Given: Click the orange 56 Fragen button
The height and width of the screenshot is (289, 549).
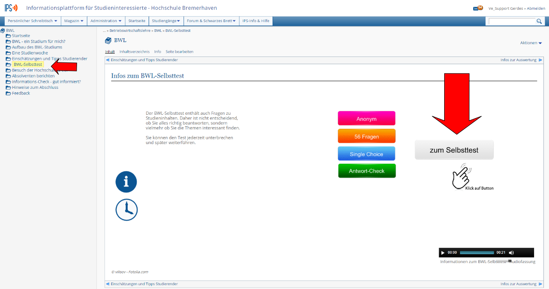Looking at the screenshot, I should [x=367, y=136].
